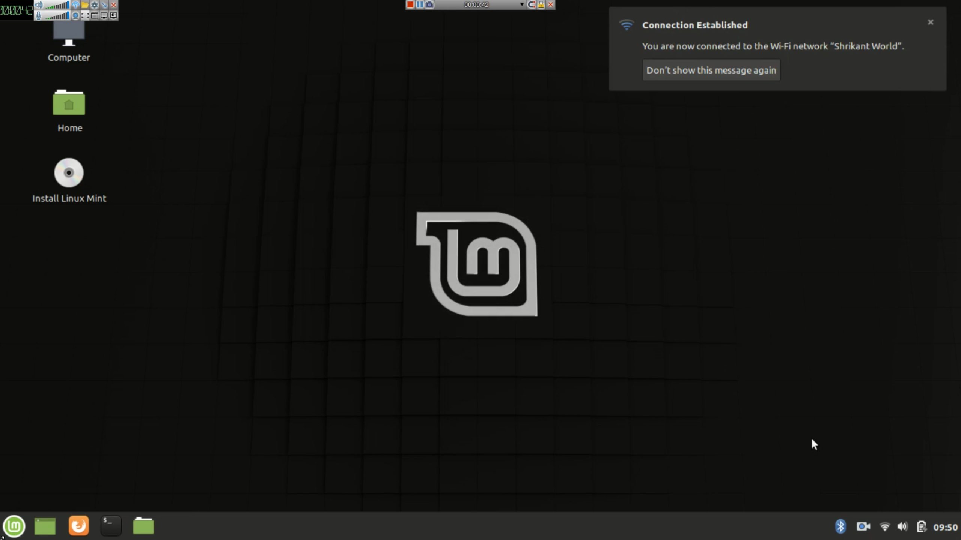Stop recording with the red square button

410,5
